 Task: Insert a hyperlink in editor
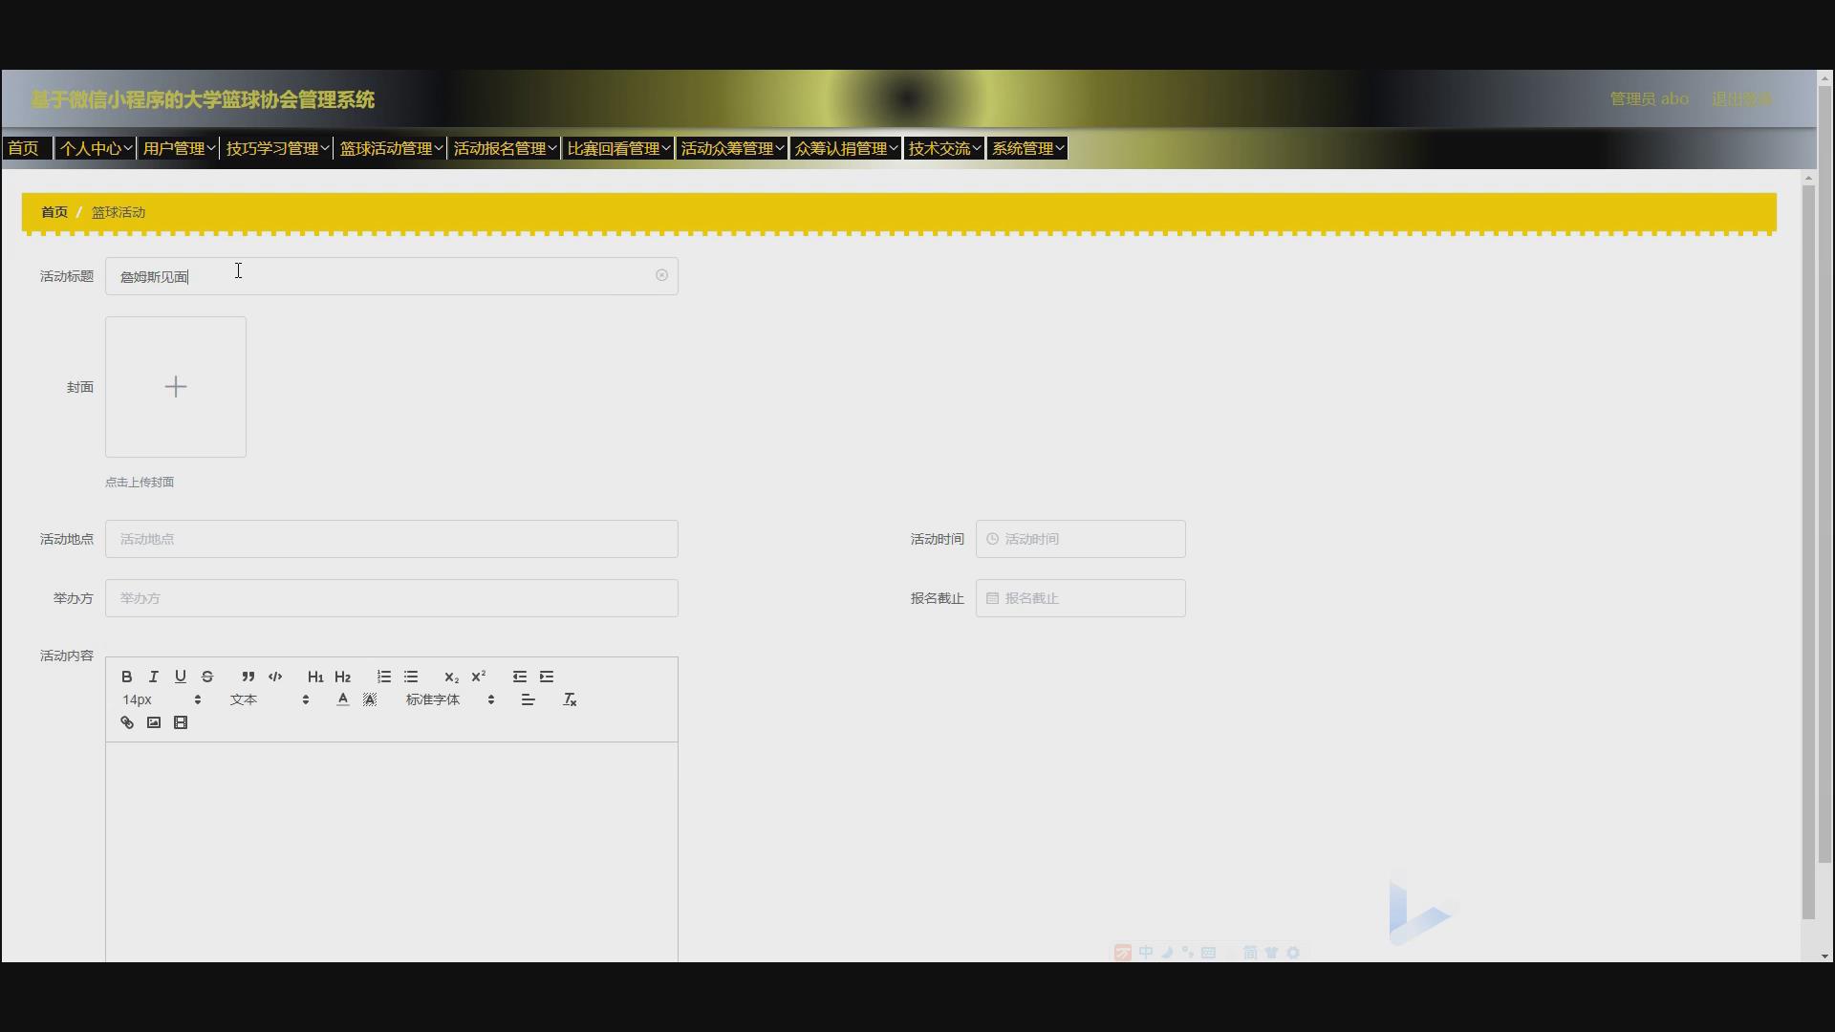[x=126, y=723]
